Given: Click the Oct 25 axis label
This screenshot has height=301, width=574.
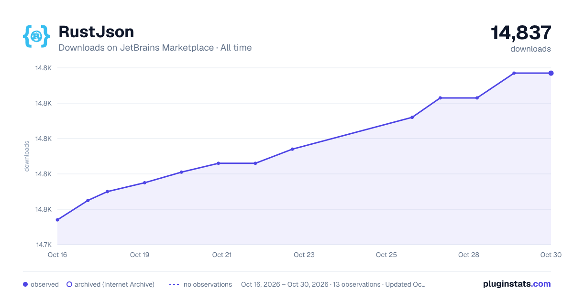Looking at the screenshot, I should click(386, 255).
